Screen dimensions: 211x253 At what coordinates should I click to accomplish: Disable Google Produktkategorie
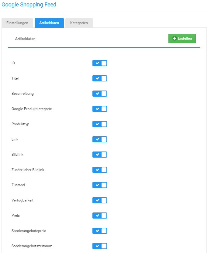click(100, 109)
